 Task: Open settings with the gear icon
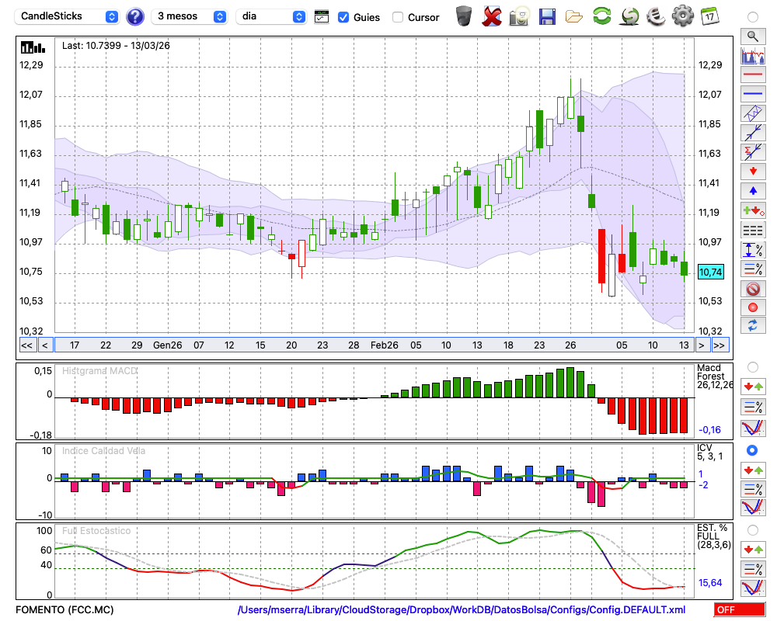682,16
